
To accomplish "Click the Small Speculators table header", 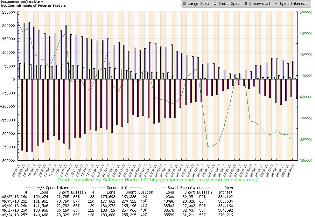I will 186,188.
